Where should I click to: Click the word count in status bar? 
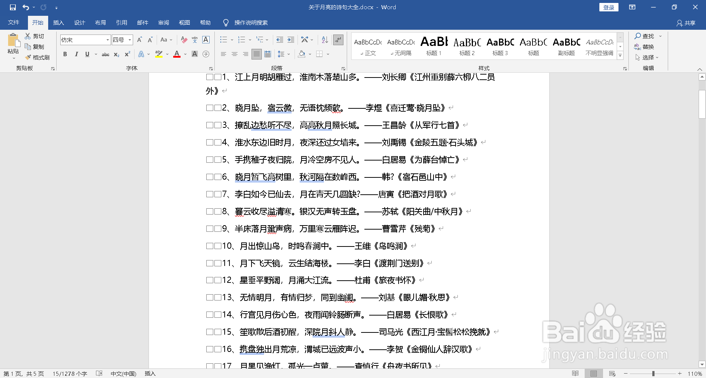point(70,374)
